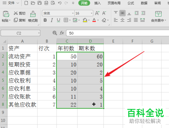
Task: Click the formula bar zoom search icon
Action: pos(55,33)
